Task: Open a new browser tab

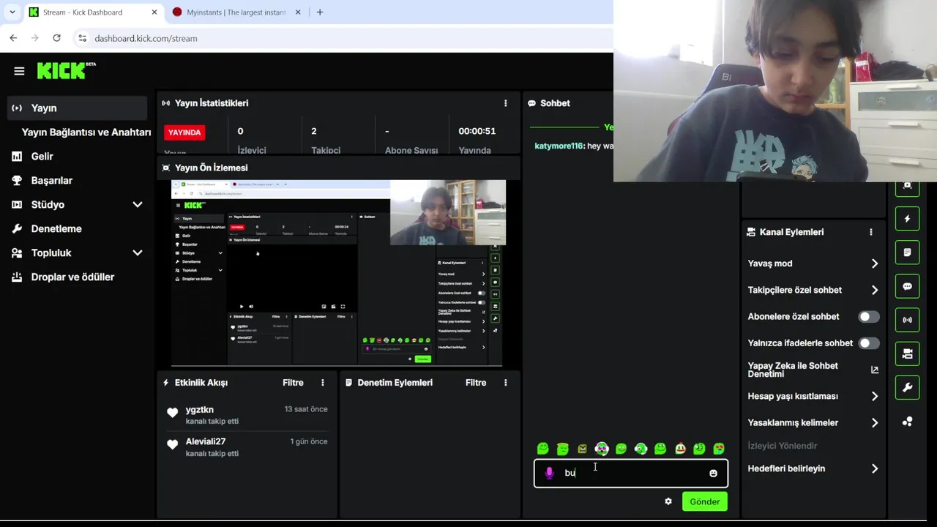Action: (320, 12)
